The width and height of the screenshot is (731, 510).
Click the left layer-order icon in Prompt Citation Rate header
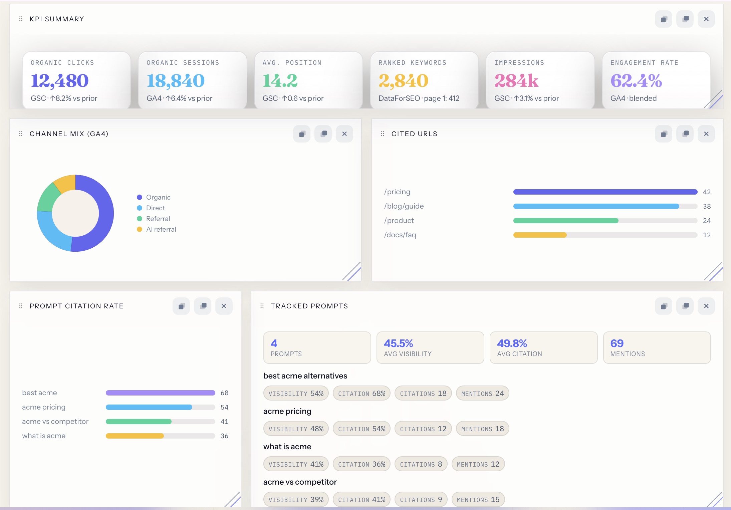[x=181, y=306]
